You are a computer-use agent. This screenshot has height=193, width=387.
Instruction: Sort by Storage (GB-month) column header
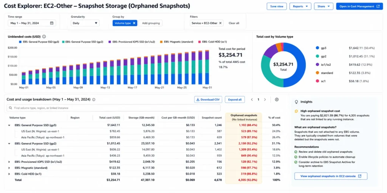click(142, 118)
